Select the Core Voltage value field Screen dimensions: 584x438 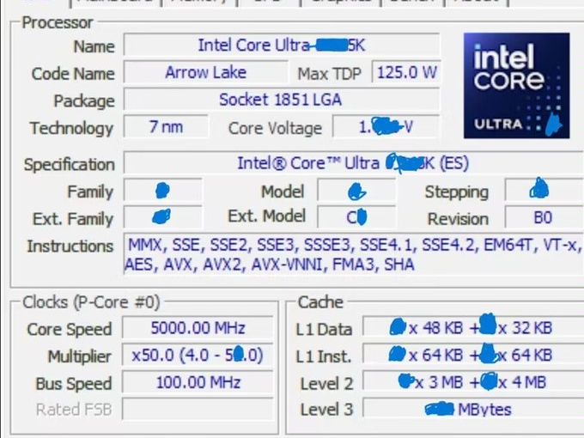coord(386,126)
